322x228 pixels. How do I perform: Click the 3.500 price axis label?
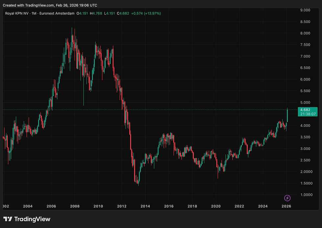(x=305, y=137)
